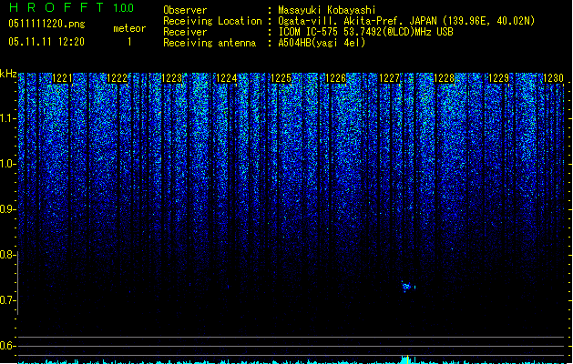Screen dimensions: 573x364
Task: Click the 1.0 frequency axis label
Action: 7,164
